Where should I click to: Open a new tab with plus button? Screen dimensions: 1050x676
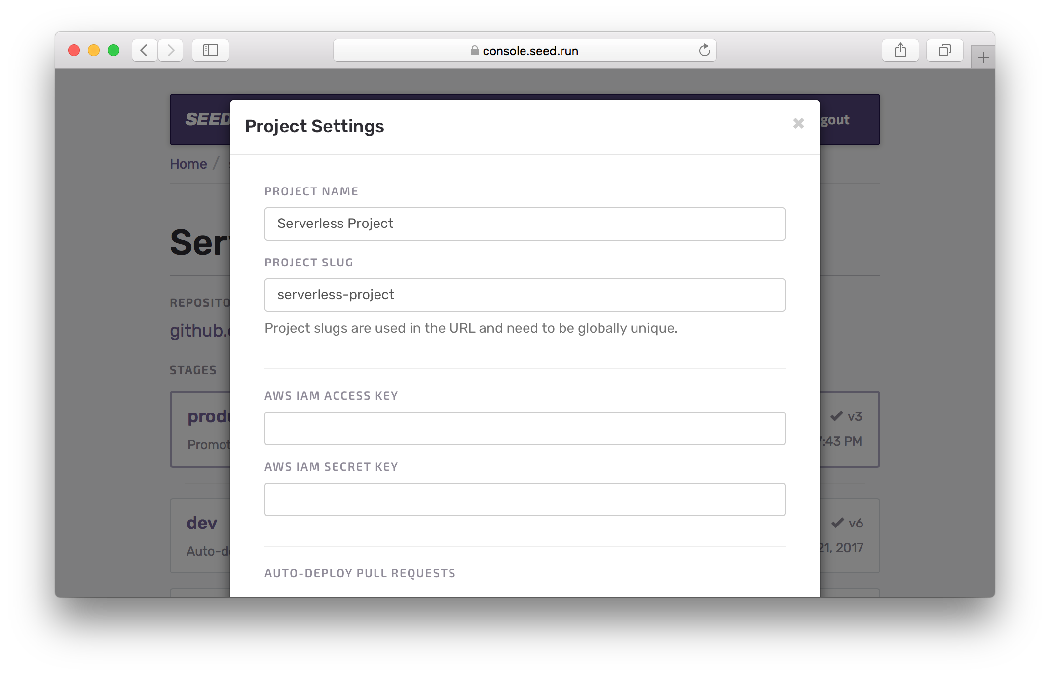pos(983,58)
